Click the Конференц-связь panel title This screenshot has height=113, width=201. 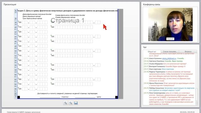151,4
